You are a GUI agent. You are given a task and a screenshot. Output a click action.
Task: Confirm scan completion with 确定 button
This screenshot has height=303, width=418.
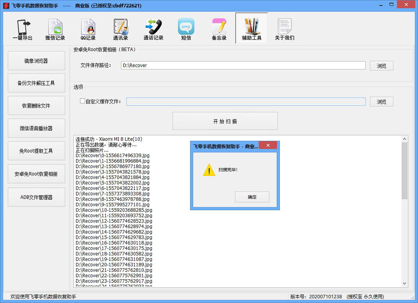pyautogui.click(x=252, y=197)
